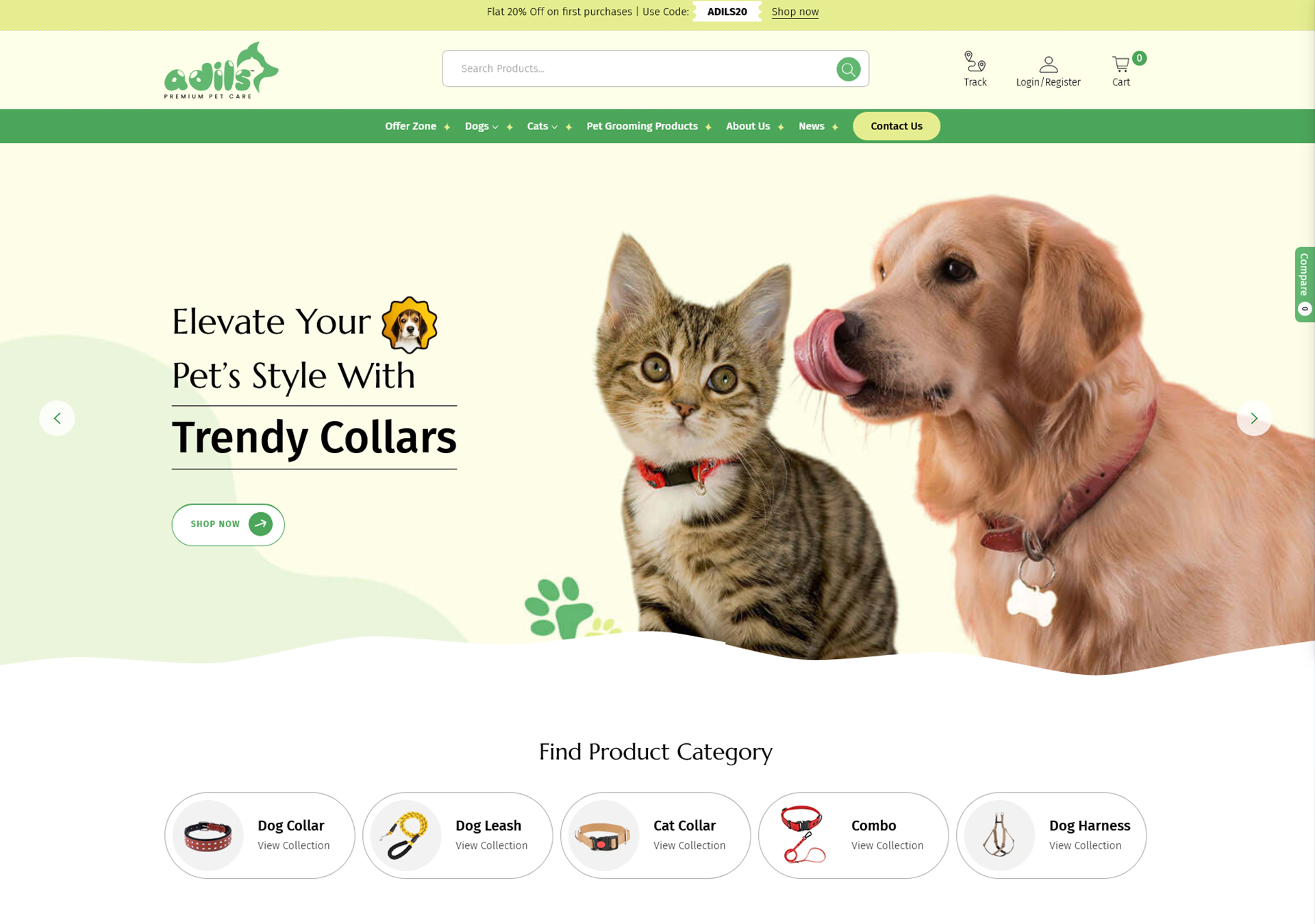This screenshot has width=1315, height=924.
Task: Click the green search magnifier icon
Action: [x=848, y=69]
